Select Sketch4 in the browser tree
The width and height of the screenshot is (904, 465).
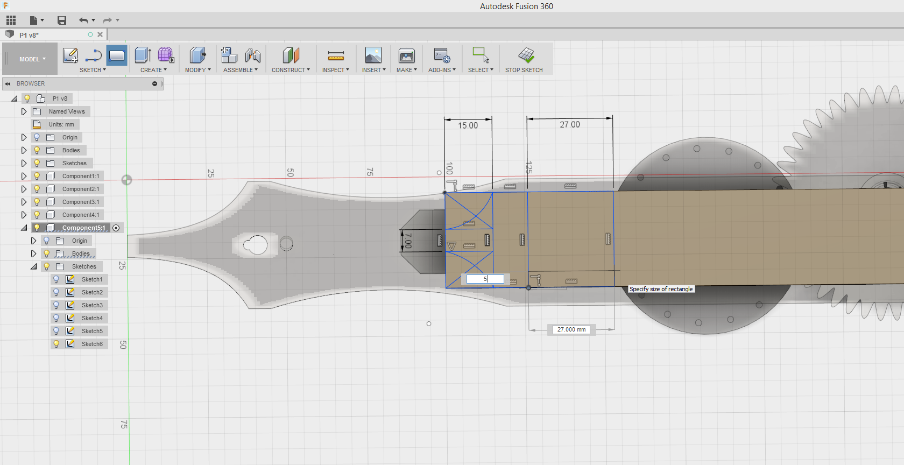pyautogui.click(x=92, y=318)
